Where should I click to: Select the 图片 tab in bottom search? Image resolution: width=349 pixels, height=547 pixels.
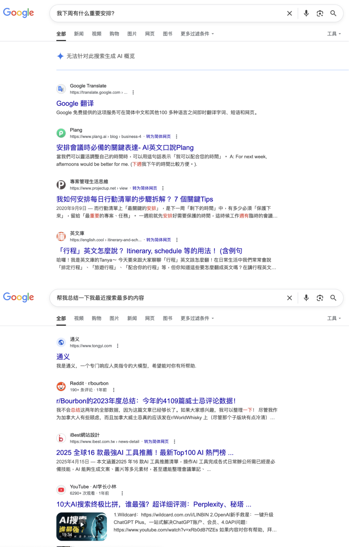[114, 318]
